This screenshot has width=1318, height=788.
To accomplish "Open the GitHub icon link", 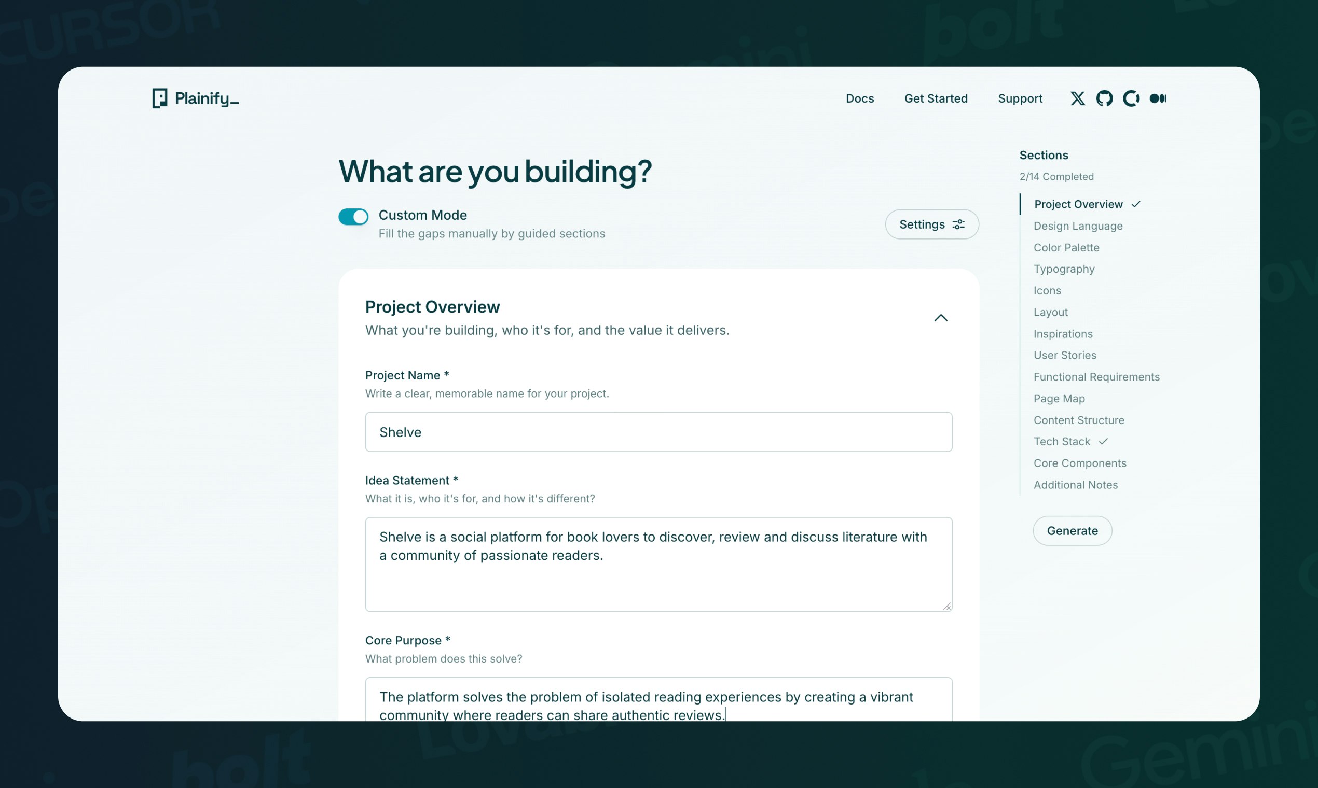I will pyautogui.click(x=1104, y=98).
